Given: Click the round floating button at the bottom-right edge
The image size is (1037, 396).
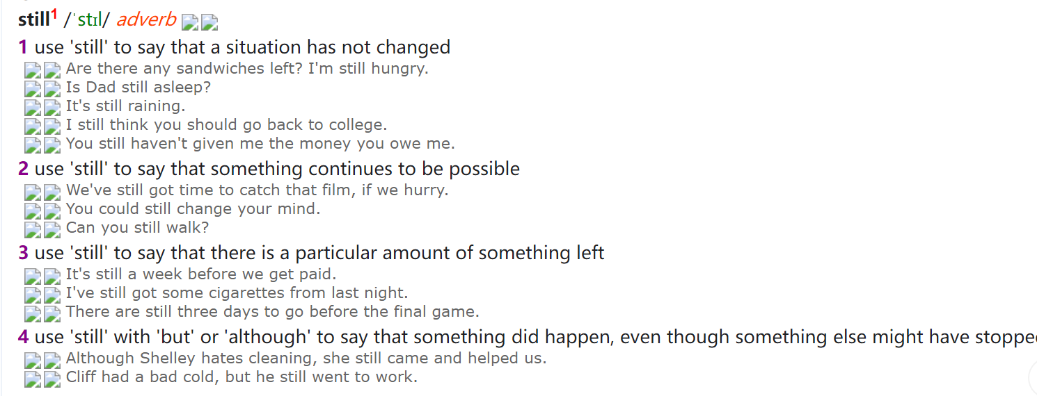Looking at the screenshot, I should (1033, 378).
